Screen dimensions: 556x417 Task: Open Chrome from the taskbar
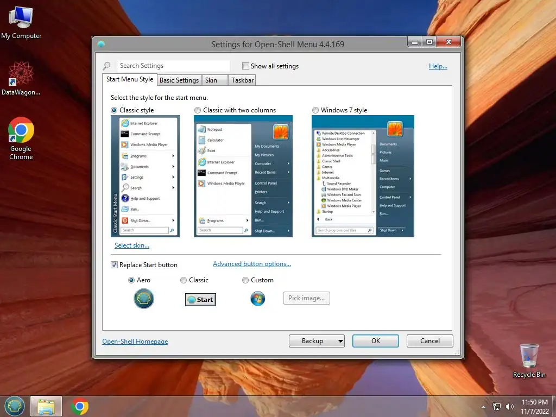pyautogui.click(x=80, y=406)
